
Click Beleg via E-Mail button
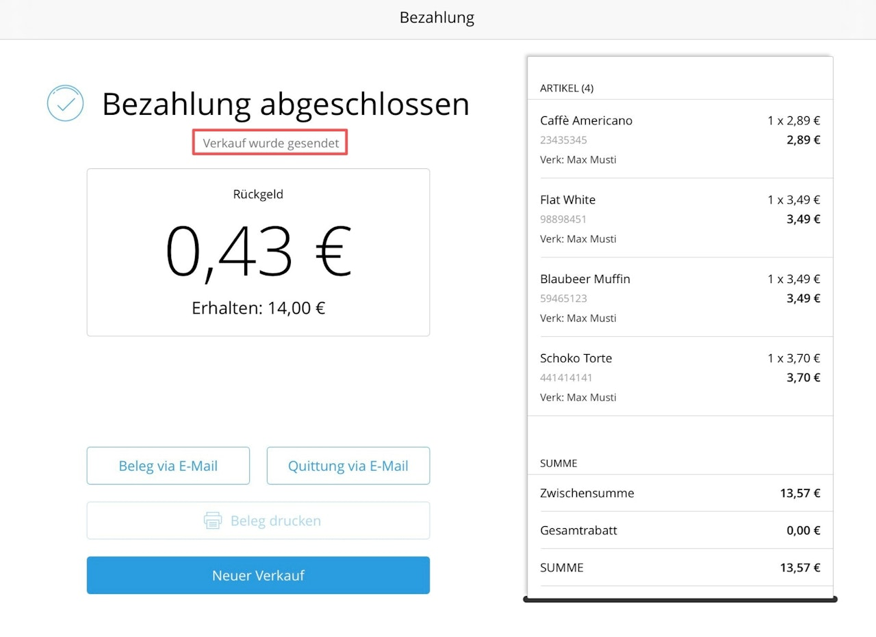pos(168,466)
